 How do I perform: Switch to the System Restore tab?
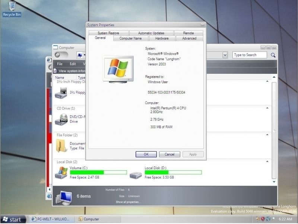108,33
